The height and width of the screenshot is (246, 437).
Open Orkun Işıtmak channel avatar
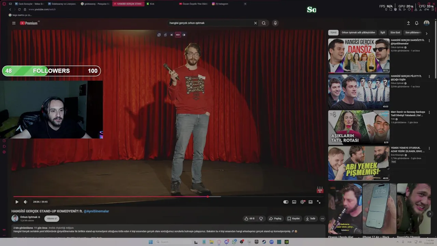[15, 218]
